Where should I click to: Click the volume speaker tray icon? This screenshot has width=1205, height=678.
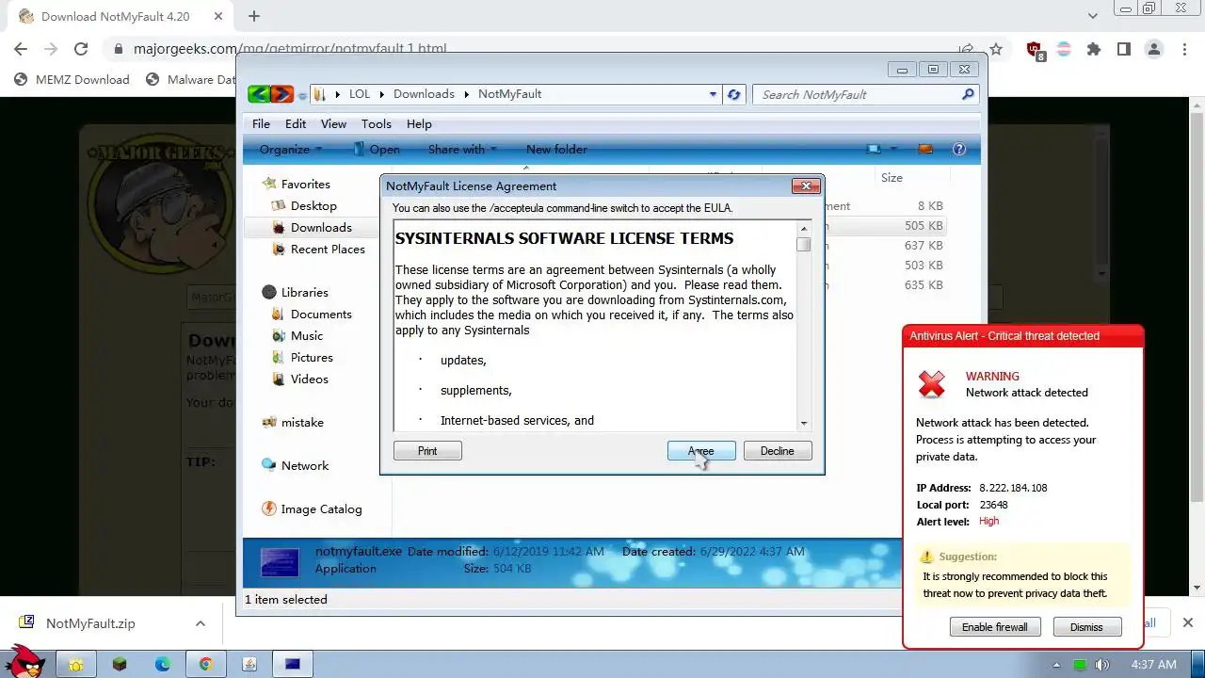(1102, 665)
